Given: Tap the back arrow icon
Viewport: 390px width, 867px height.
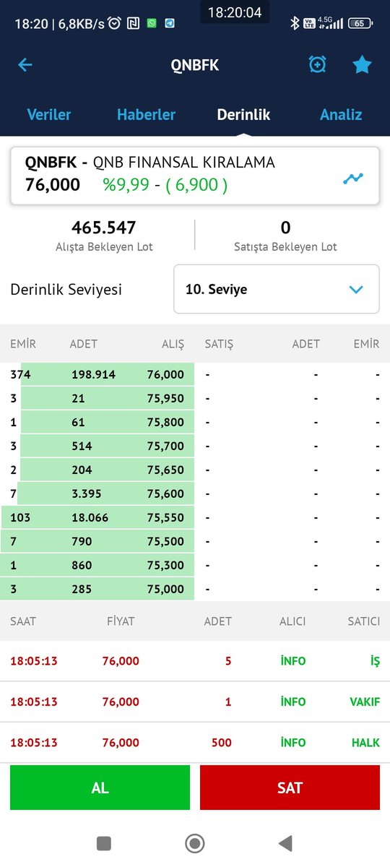Looking at the screenshot, I should pos(25,65).
